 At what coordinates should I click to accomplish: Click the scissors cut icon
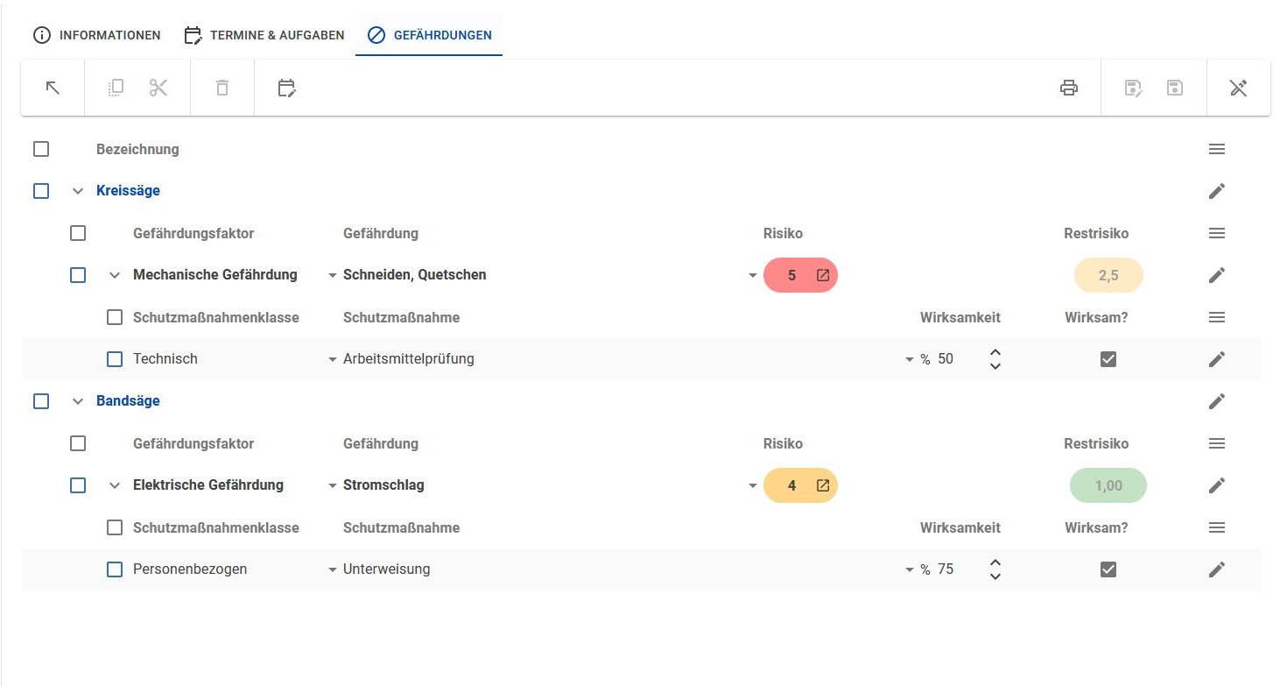(x=158, y=88)
